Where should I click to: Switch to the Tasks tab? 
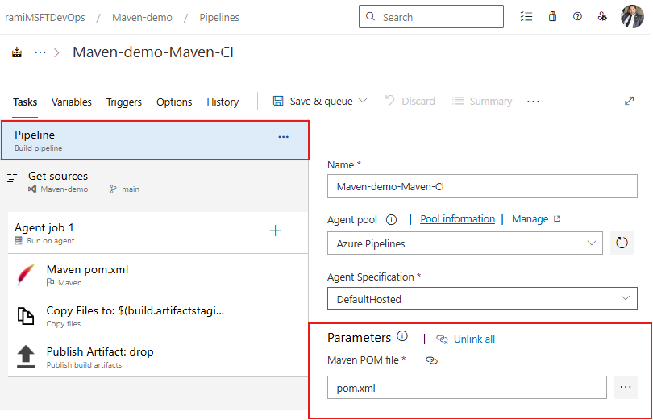(x=25, y=102)
